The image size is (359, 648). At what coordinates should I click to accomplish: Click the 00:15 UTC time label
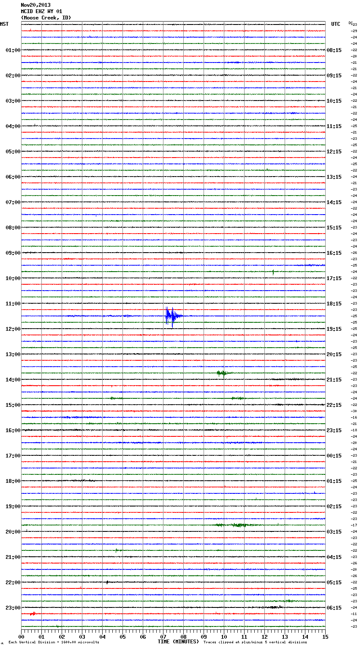pos(334,456)
